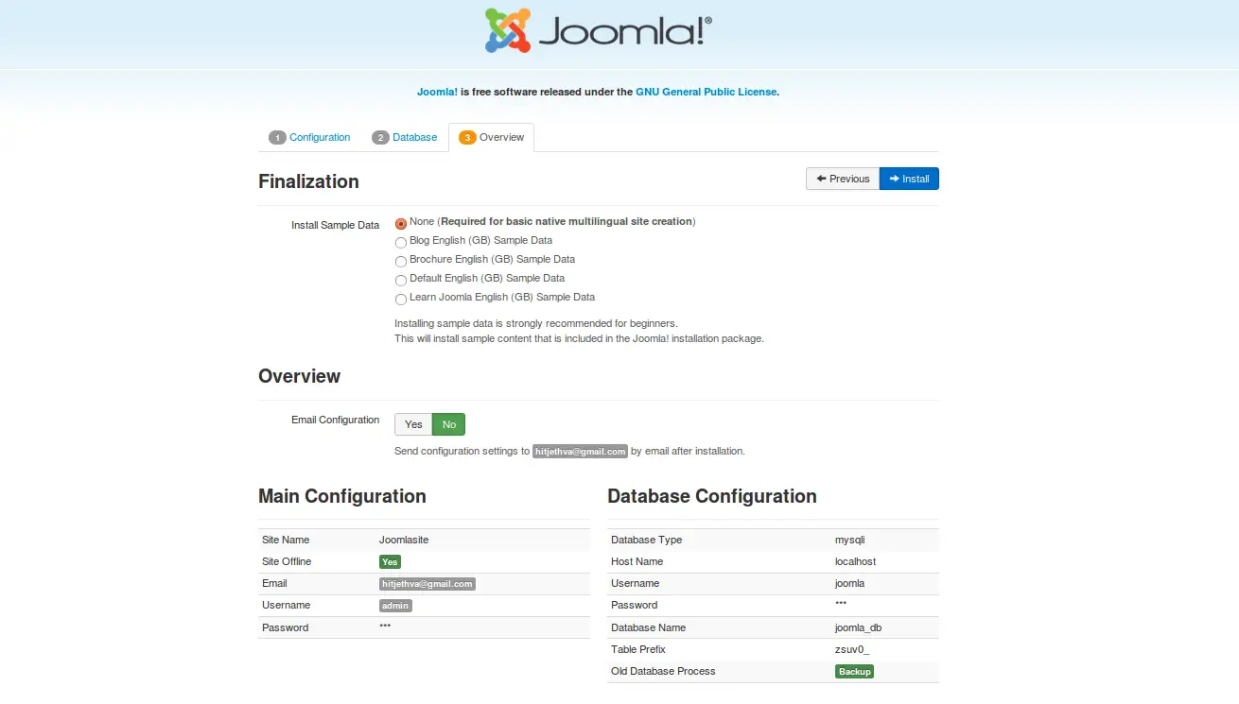
Task: Click the step 2 number badge
Action: coord(380,138)
